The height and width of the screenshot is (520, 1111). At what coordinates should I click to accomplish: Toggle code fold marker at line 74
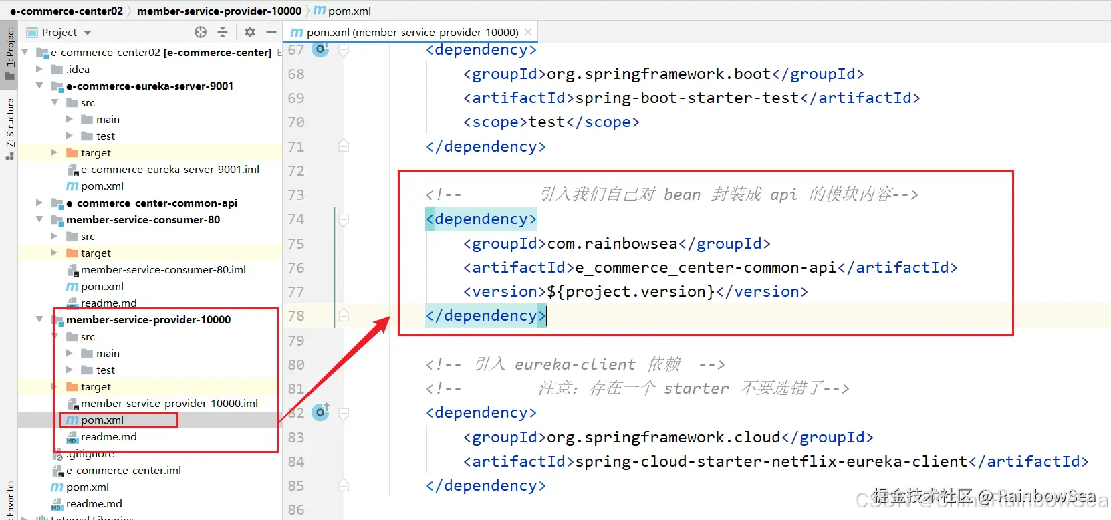[x=344, y=219]
